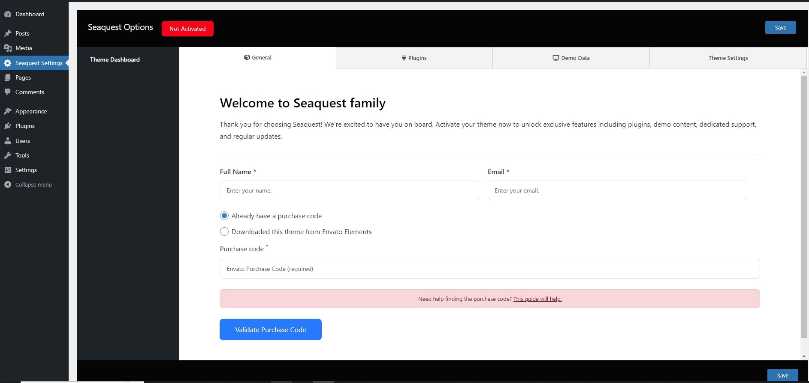Click the 'Seaquest Options' title text

(x=121, y=27)
